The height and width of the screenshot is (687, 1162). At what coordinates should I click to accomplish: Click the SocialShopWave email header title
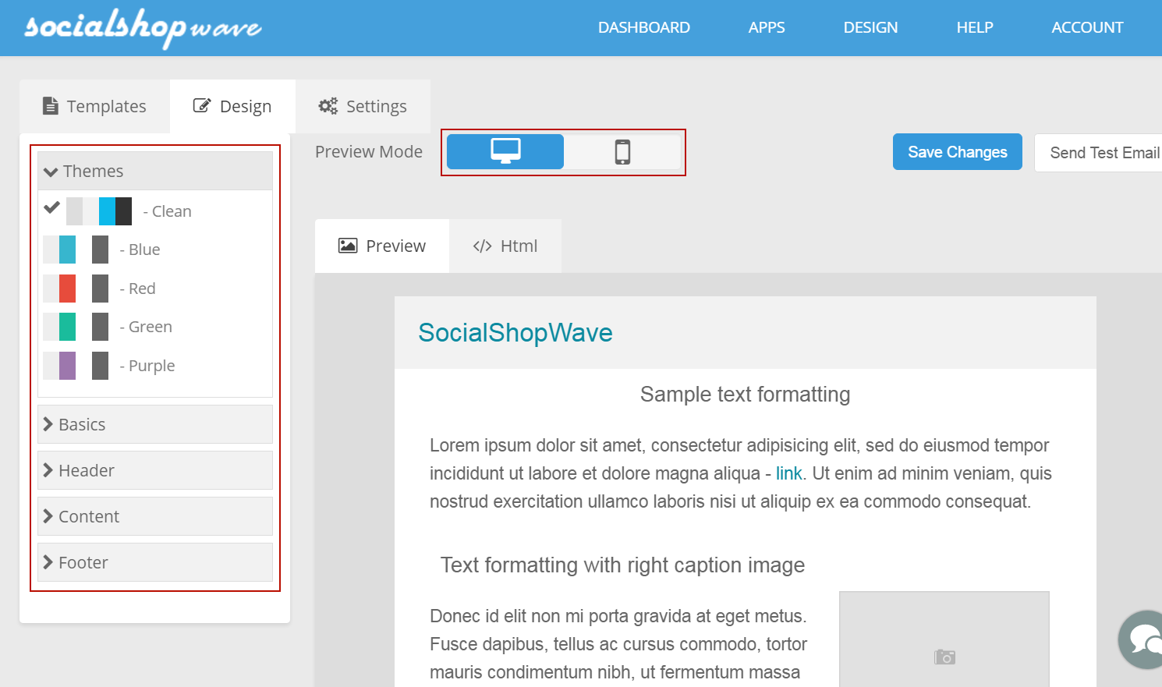(x=515, y=333)
